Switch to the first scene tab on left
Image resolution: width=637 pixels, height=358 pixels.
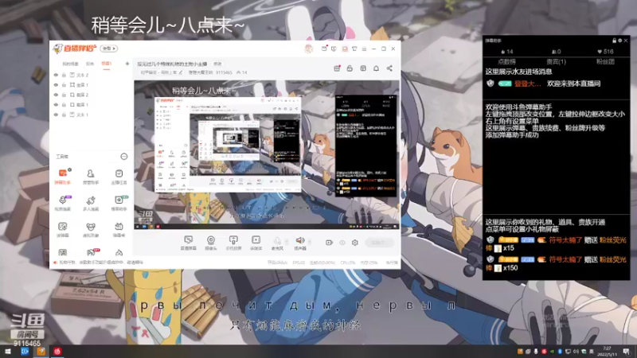point(70,64)
